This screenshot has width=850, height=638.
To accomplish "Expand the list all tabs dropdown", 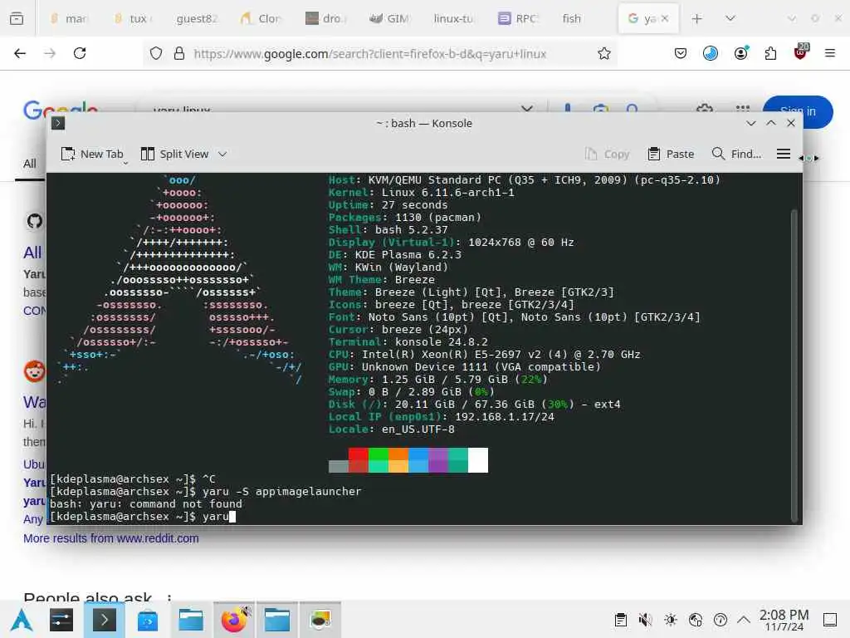I will (x=730, y=18).
